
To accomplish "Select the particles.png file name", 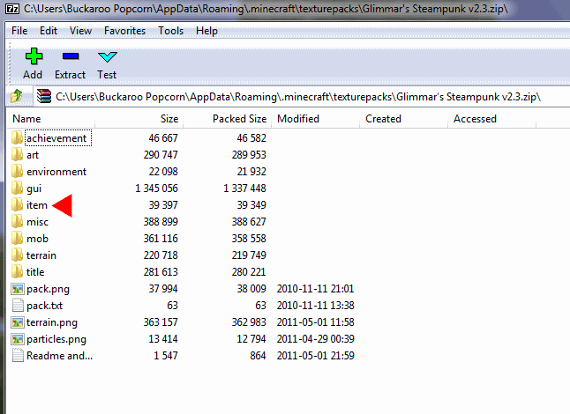I will coord(56,339).
